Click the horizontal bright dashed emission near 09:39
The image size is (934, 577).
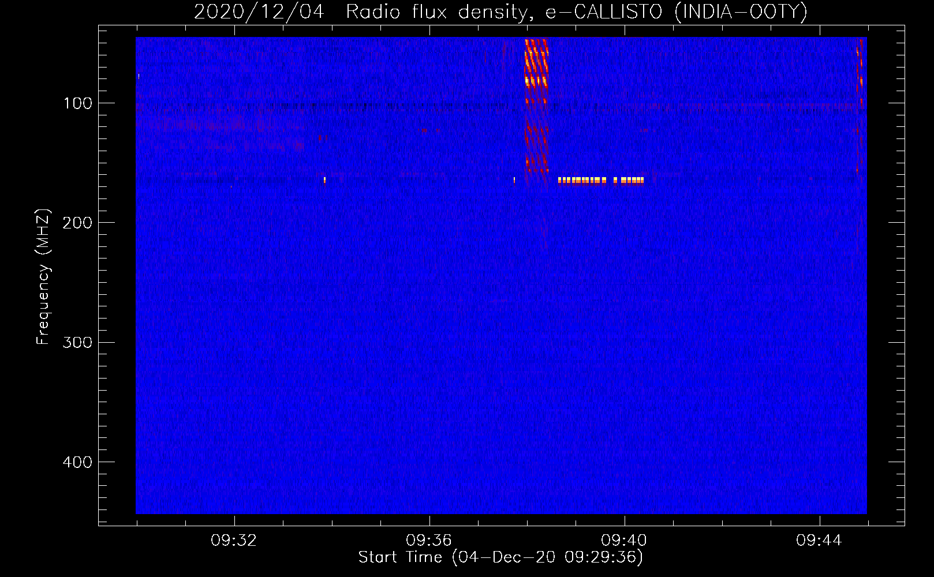601,181
